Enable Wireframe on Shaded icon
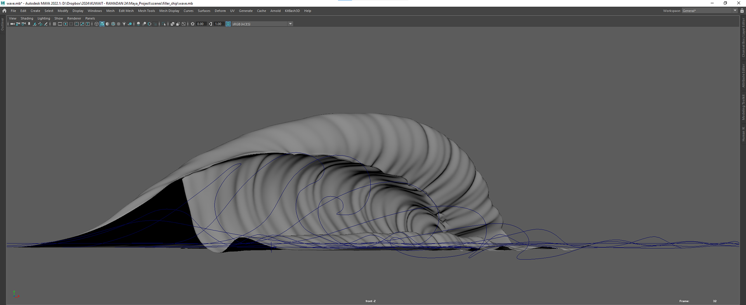Image resolution: width=746 pixels, height=305 pixels. pyautogui.click(x=113, y=24)
